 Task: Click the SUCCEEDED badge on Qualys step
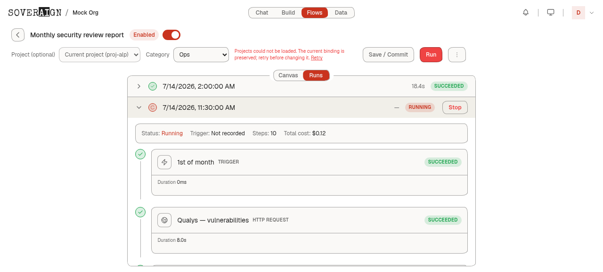443,220
